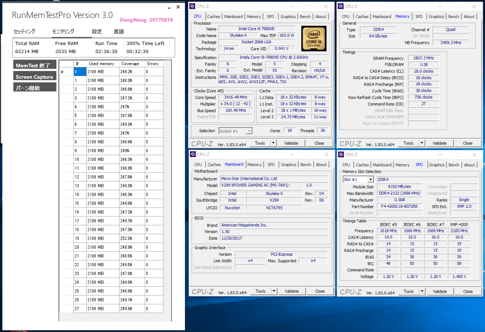
Task: Click the バーン開始 button
Action: [x=35, y=87]
